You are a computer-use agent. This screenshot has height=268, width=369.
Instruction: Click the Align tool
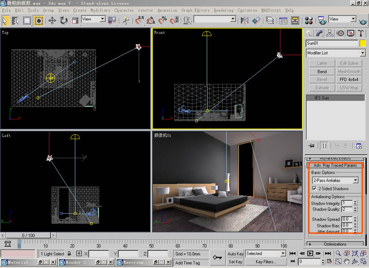(256, 20)
